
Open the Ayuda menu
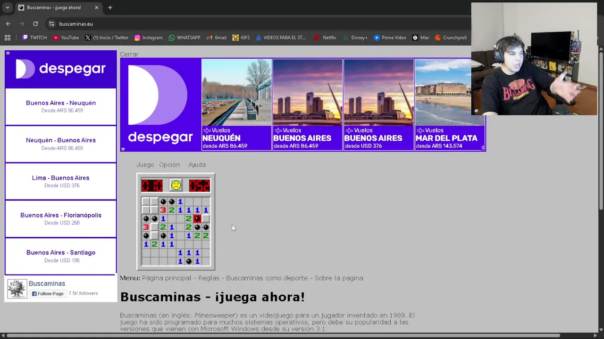197,165
